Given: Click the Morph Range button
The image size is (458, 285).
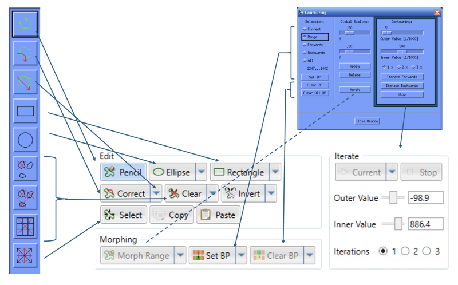Looking at the screenshot, I should [137, 255].
